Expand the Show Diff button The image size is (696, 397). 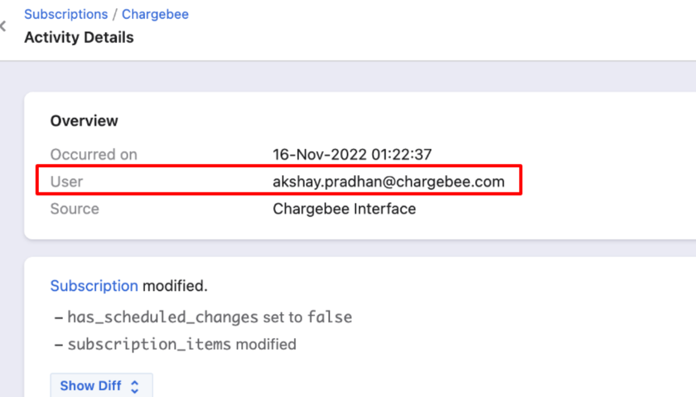(91, 386)
